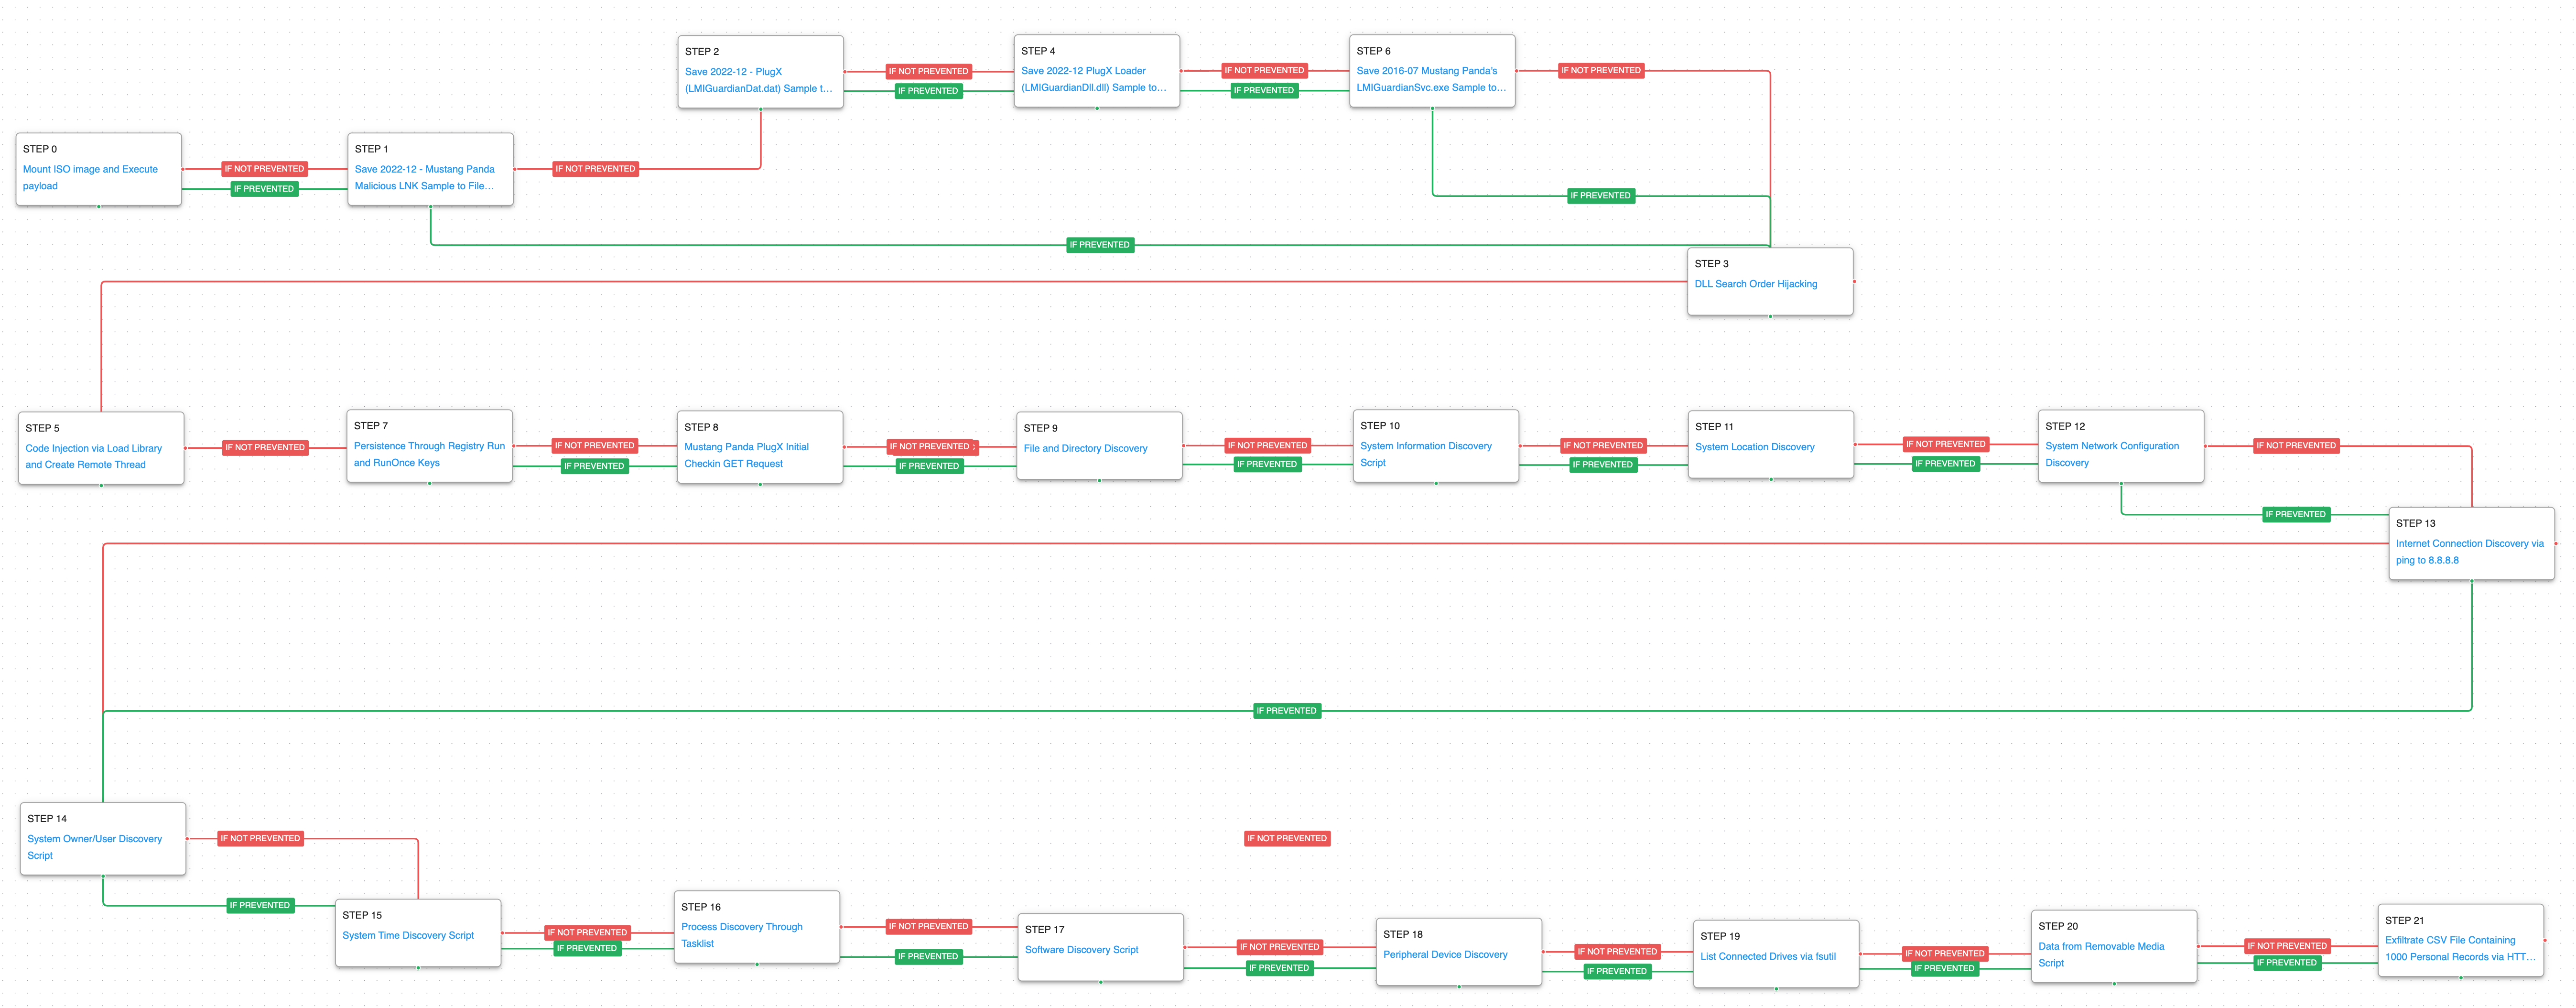This screenshot has height=1008, width=2576.
Task: Open Step 3 DLL Search Order Hijacking
Action: (x=1755, y=284)
